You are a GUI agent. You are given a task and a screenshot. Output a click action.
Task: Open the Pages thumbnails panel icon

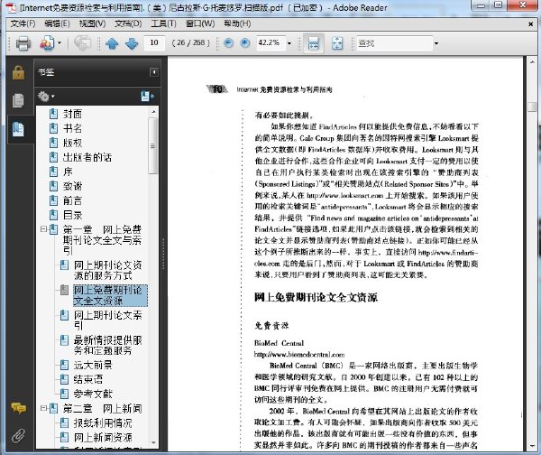pyautogui.click(x=18, y=100)
